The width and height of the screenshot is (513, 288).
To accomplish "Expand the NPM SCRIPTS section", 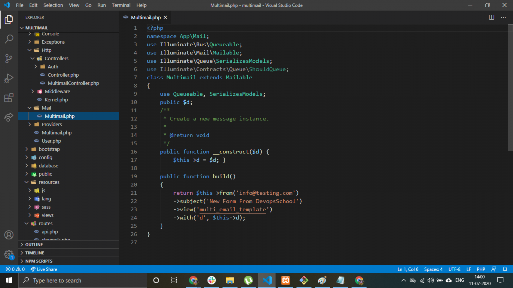I will [x=68, y=261].
